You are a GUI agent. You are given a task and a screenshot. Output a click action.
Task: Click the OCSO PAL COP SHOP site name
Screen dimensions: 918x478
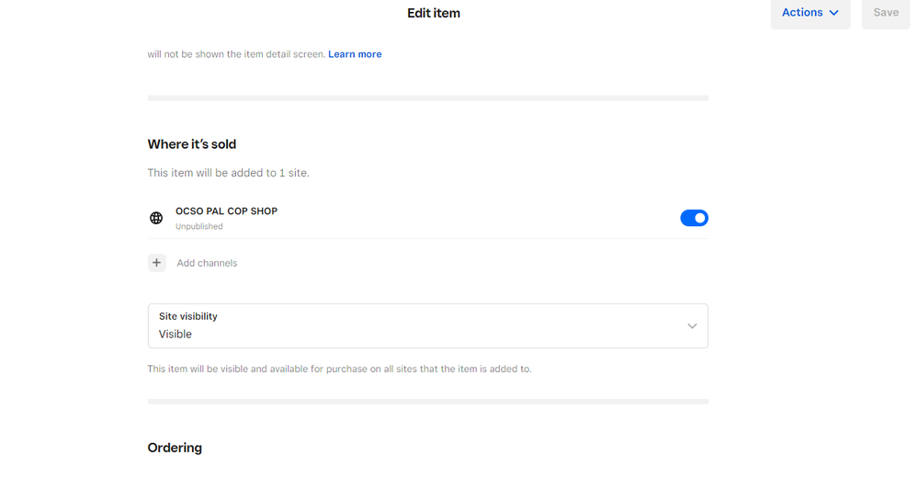tap(226, 211)
